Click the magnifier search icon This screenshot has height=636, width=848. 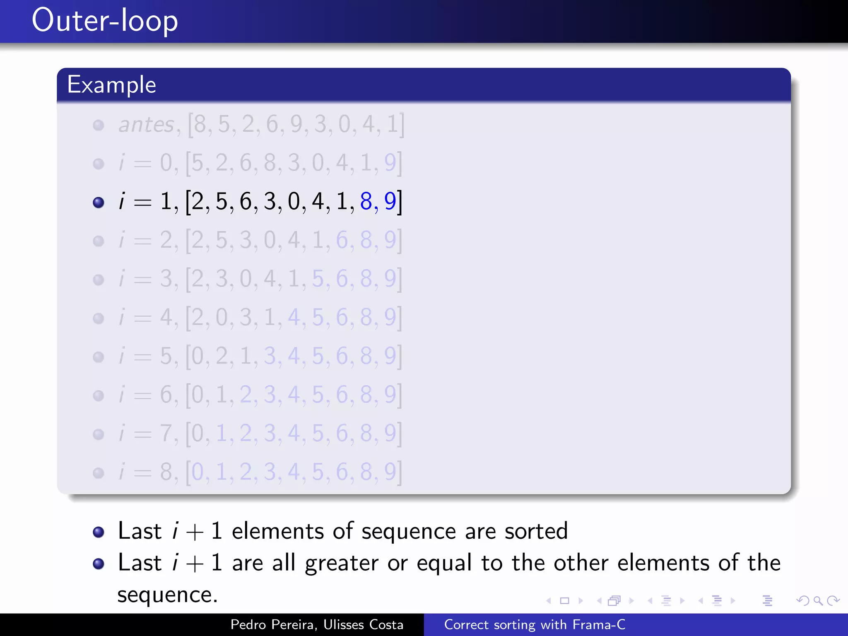click(818, 600)
